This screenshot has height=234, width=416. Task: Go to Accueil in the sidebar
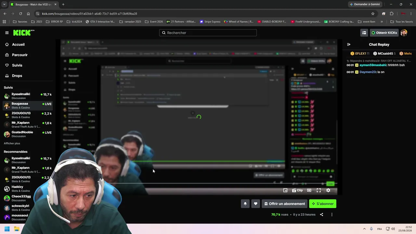[15, 45]
